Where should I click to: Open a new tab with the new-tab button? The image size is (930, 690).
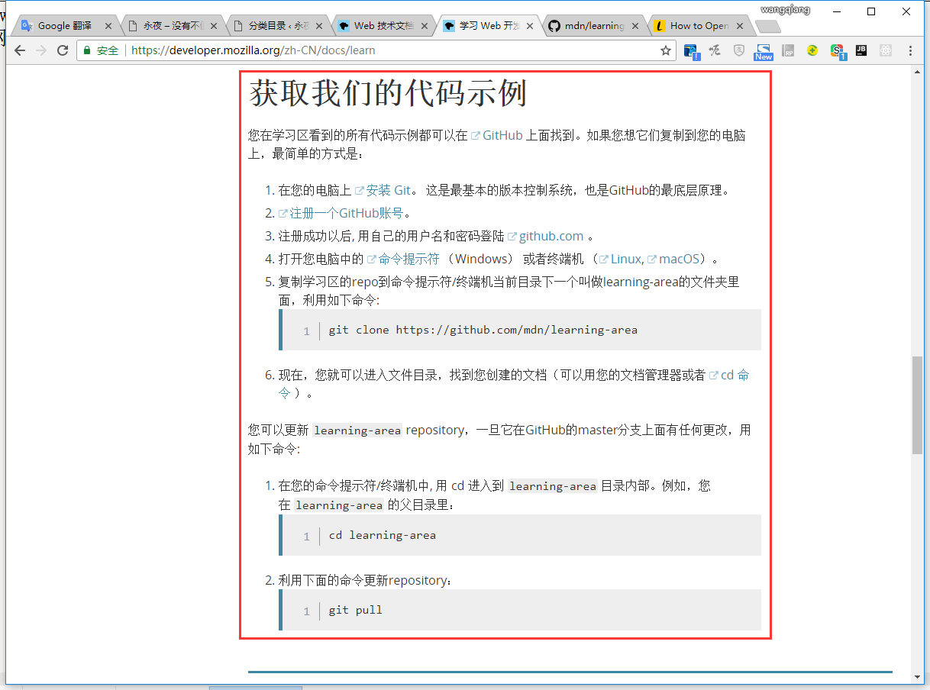pyautogui.click(x=767, y=27)
